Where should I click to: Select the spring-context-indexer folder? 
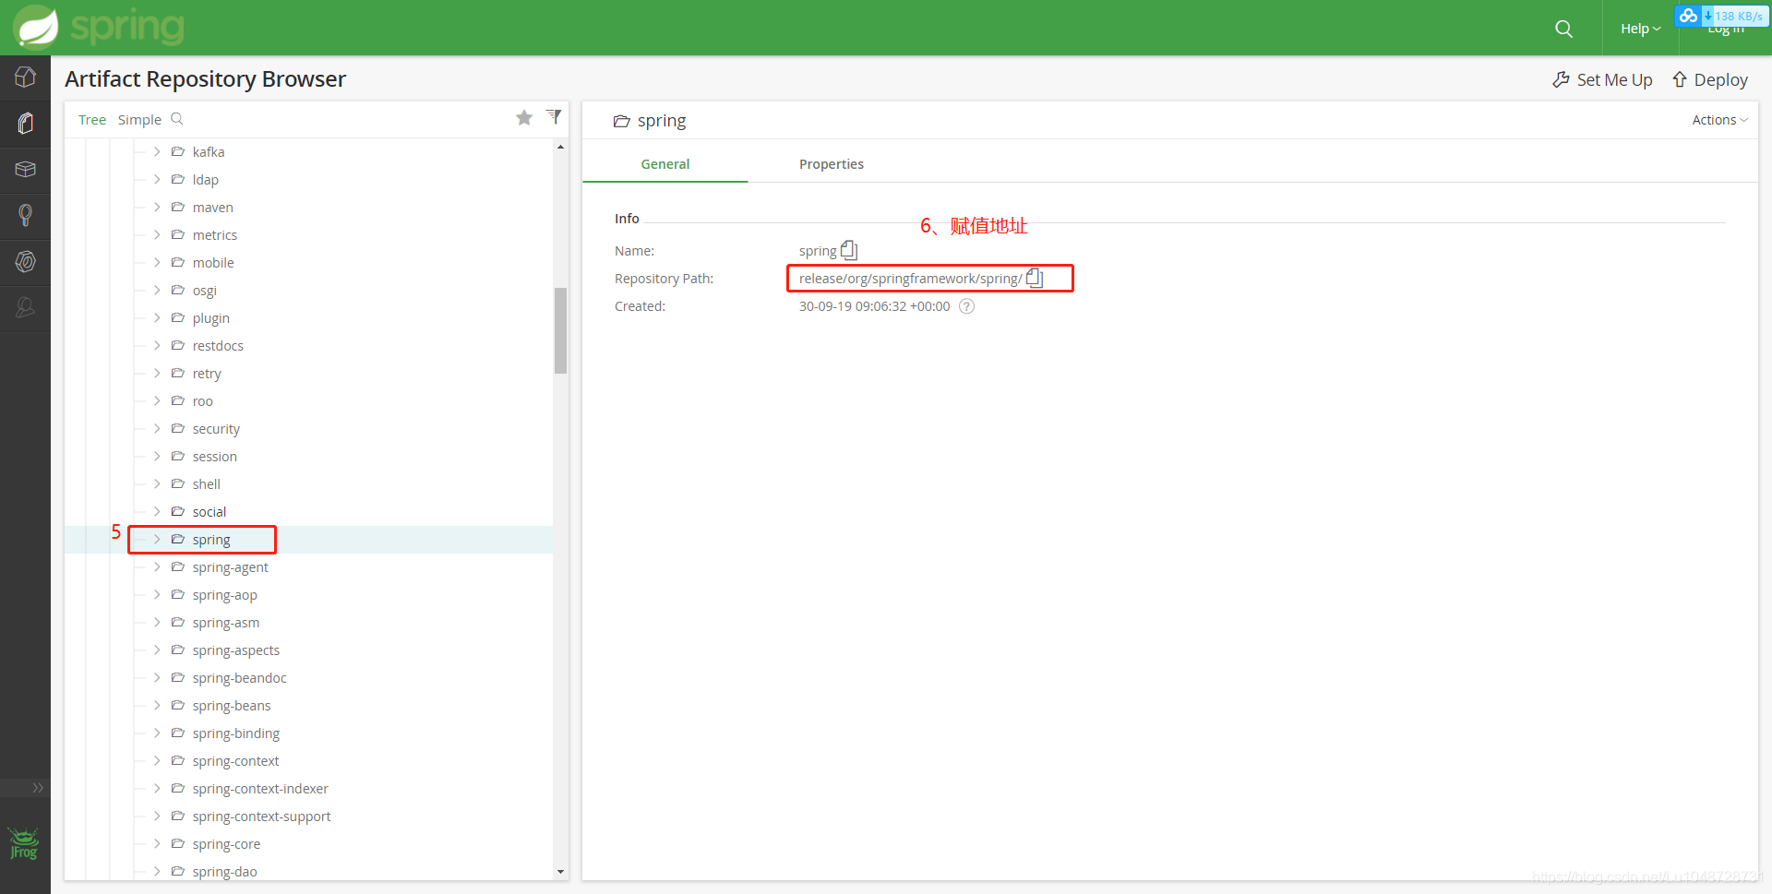tap(260, 788)
